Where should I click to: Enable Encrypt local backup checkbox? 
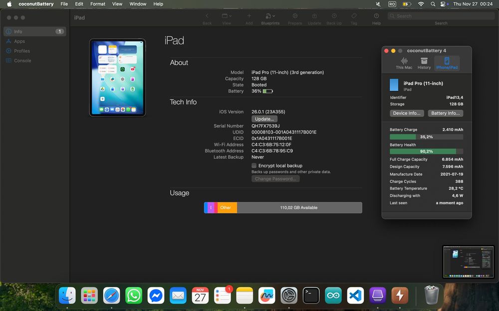tap(254, 166)
